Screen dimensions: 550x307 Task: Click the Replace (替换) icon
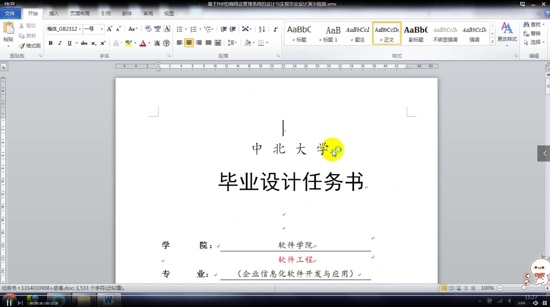click(x=526, y=33)
